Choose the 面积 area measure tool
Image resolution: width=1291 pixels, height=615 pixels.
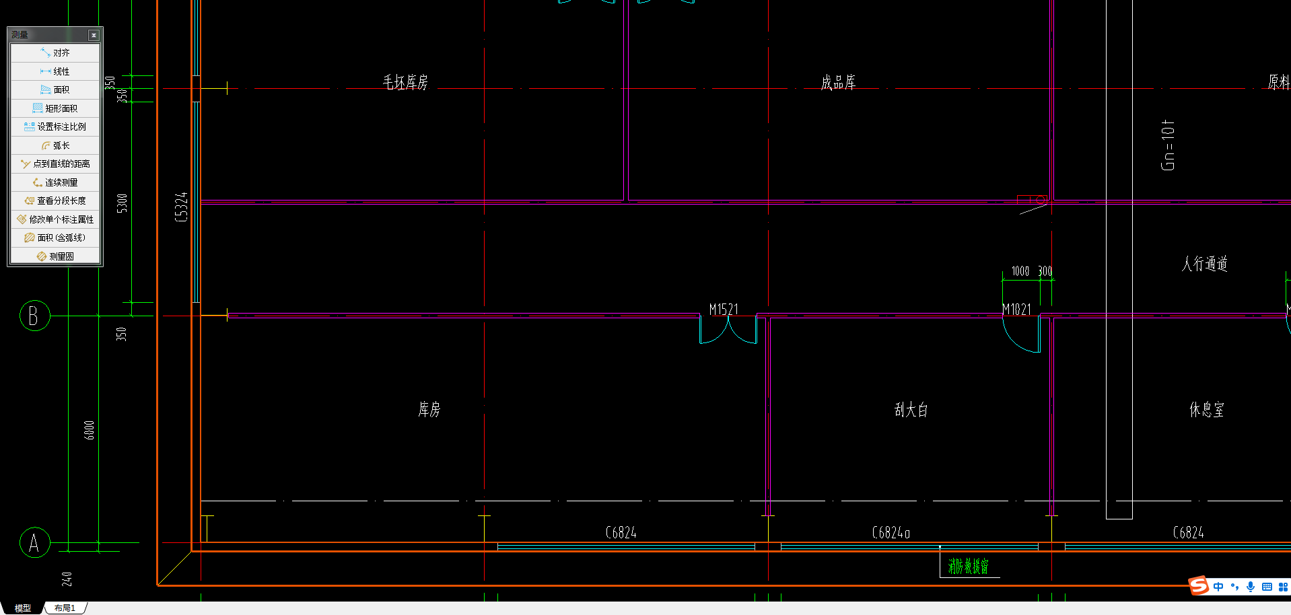[55, 89]
